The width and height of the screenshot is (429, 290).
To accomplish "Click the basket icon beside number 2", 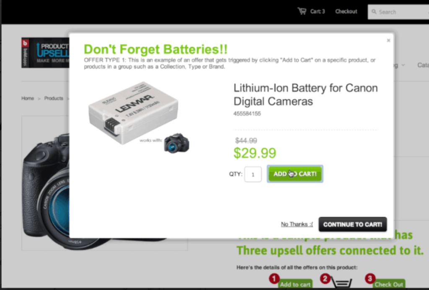I will pos(341,282).
